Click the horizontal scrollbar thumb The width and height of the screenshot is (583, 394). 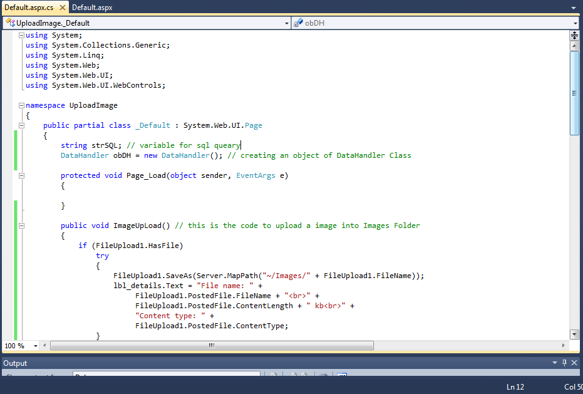click(x=212, y=346)
